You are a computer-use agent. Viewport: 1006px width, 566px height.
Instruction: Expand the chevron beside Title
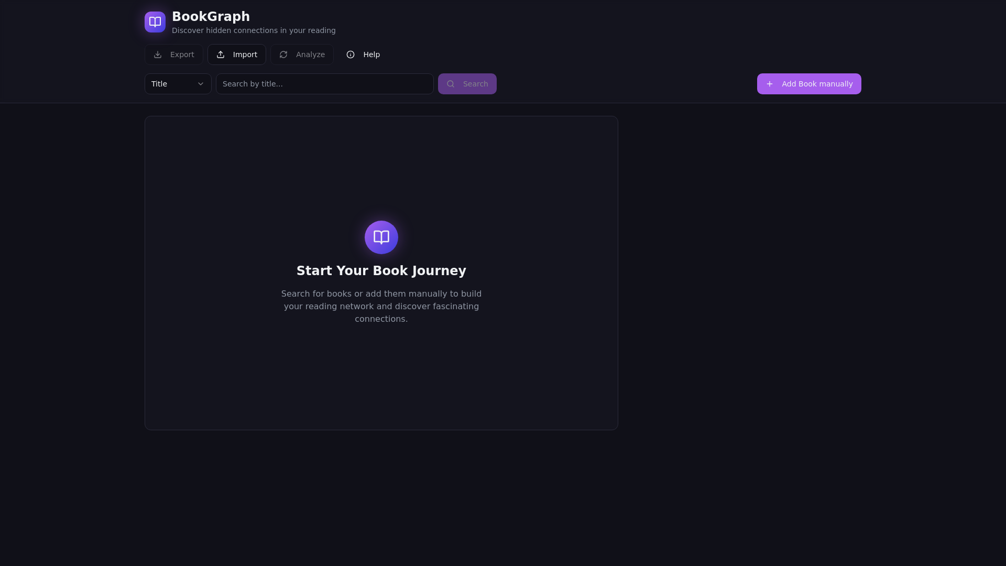coord(201,84)
